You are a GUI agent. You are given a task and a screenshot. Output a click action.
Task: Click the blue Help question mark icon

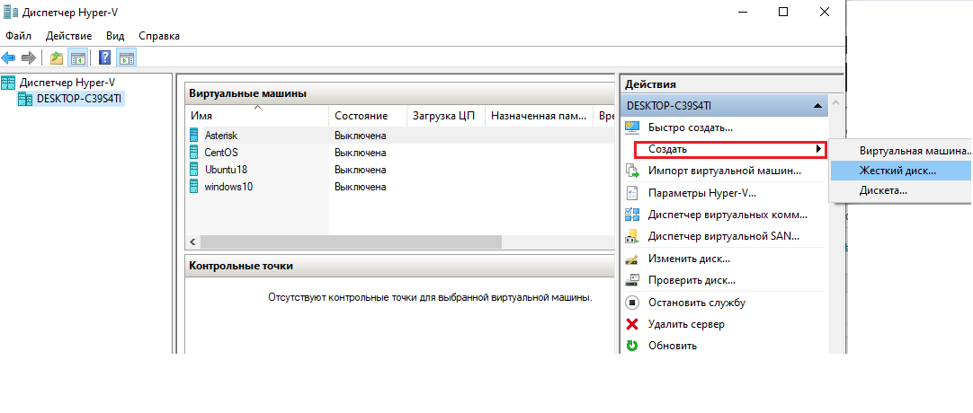tap(104, 58)
